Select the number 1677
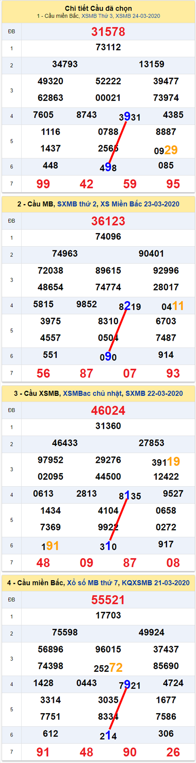 (166, 700)
